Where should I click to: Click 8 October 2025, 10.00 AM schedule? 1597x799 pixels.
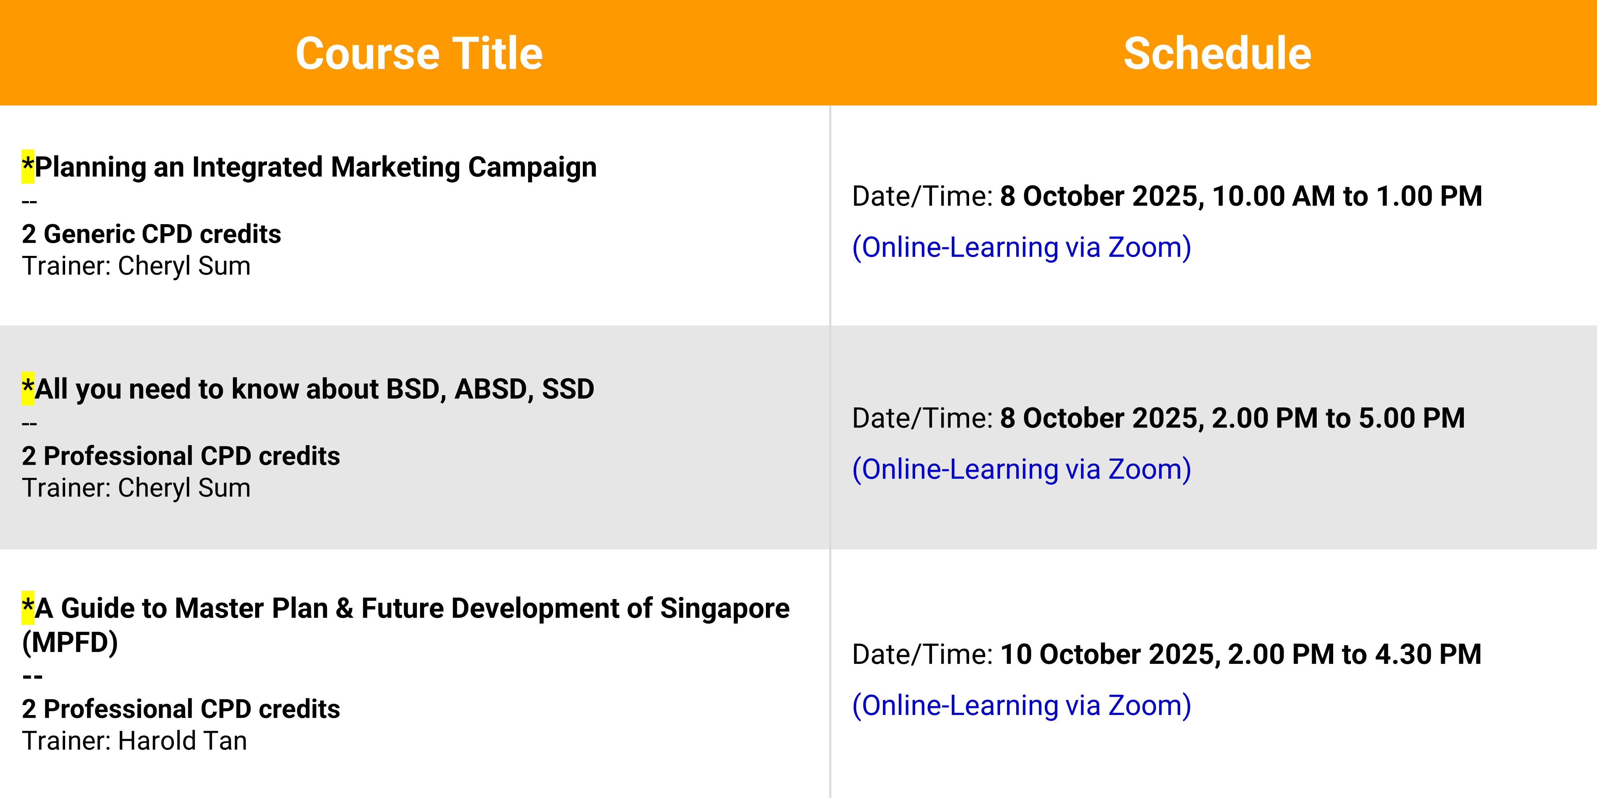1240,197
